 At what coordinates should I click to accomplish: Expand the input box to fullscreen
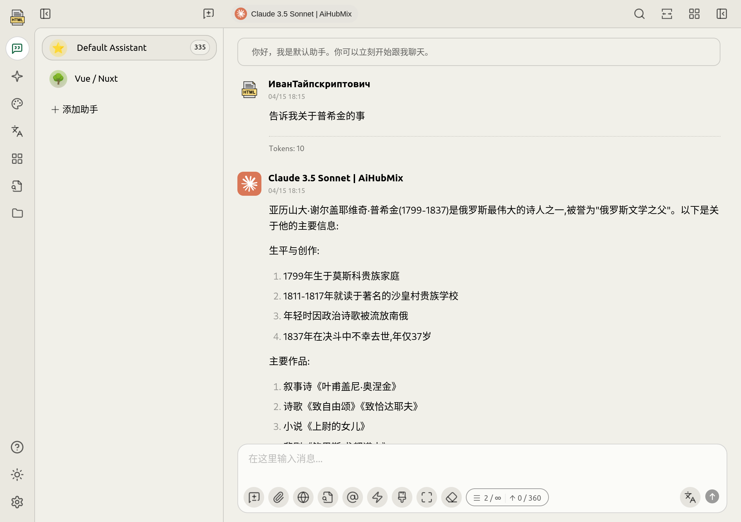[426, 497]
